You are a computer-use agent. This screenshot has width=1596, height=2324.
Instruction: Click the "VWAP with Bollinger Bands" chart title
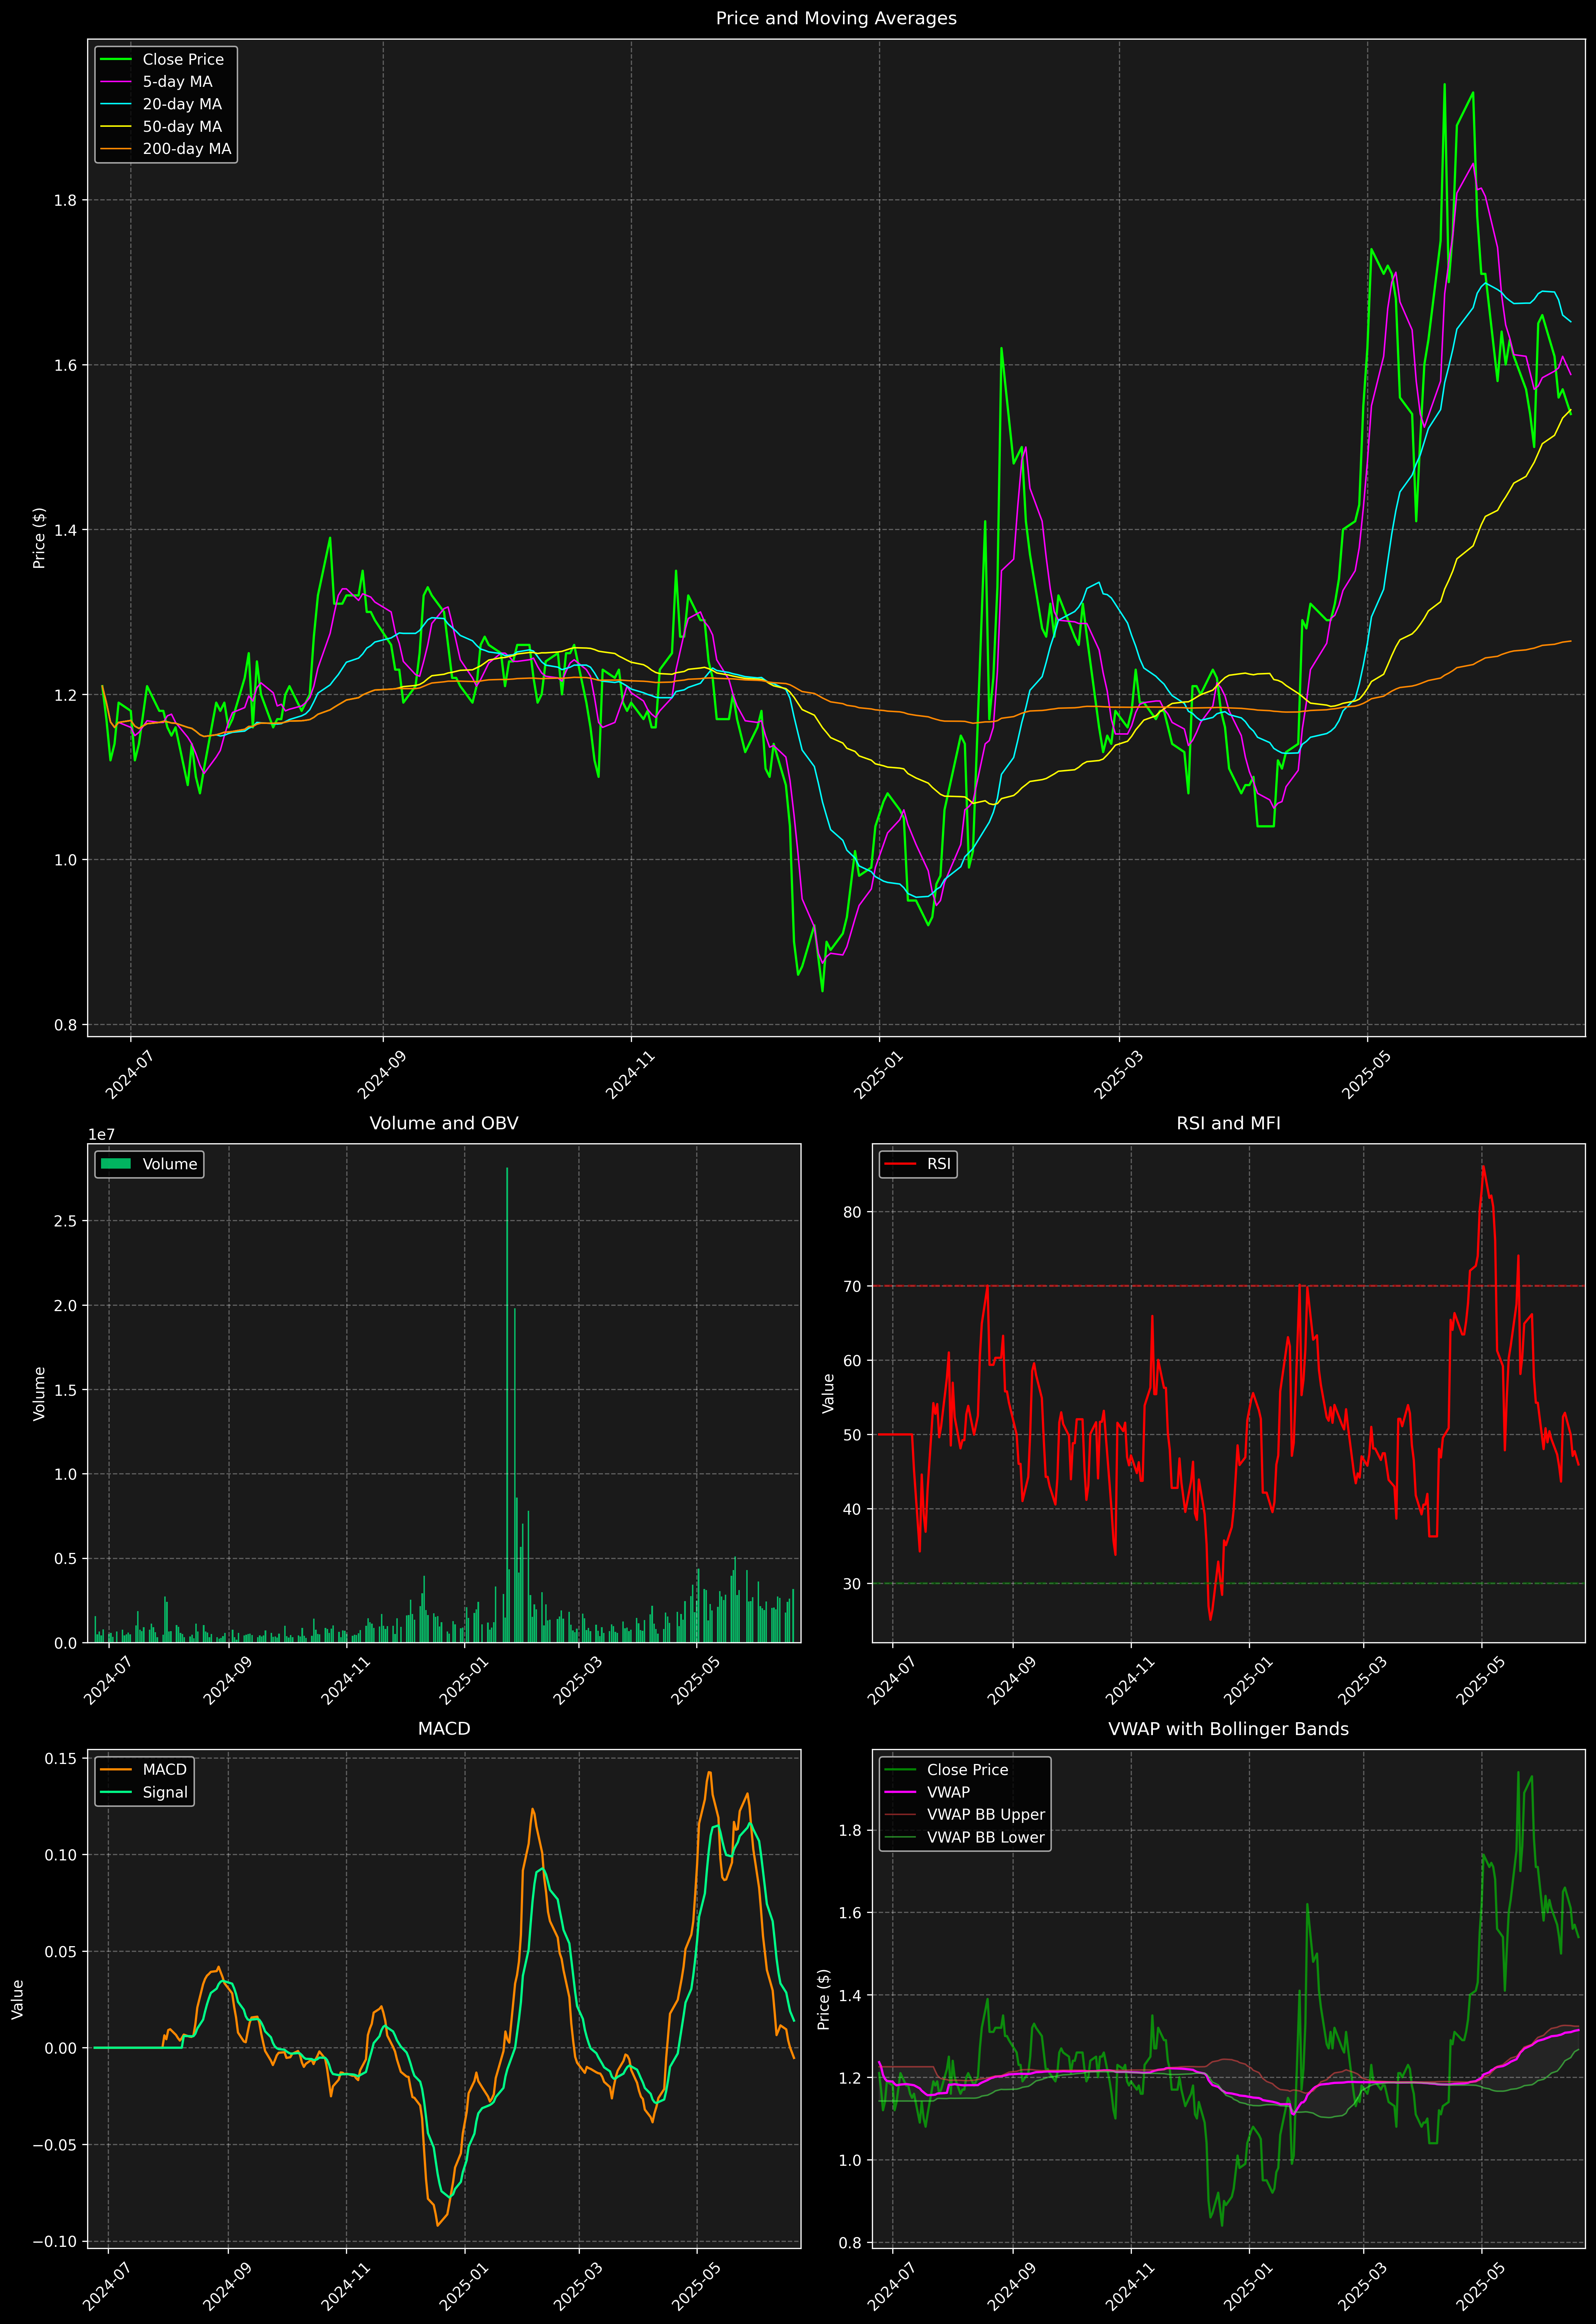(x=1228, y=1729)
